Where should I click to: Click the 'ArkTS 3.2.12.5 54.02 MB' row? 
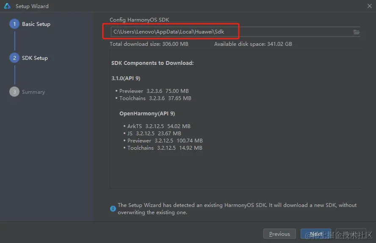pos(159,126)
